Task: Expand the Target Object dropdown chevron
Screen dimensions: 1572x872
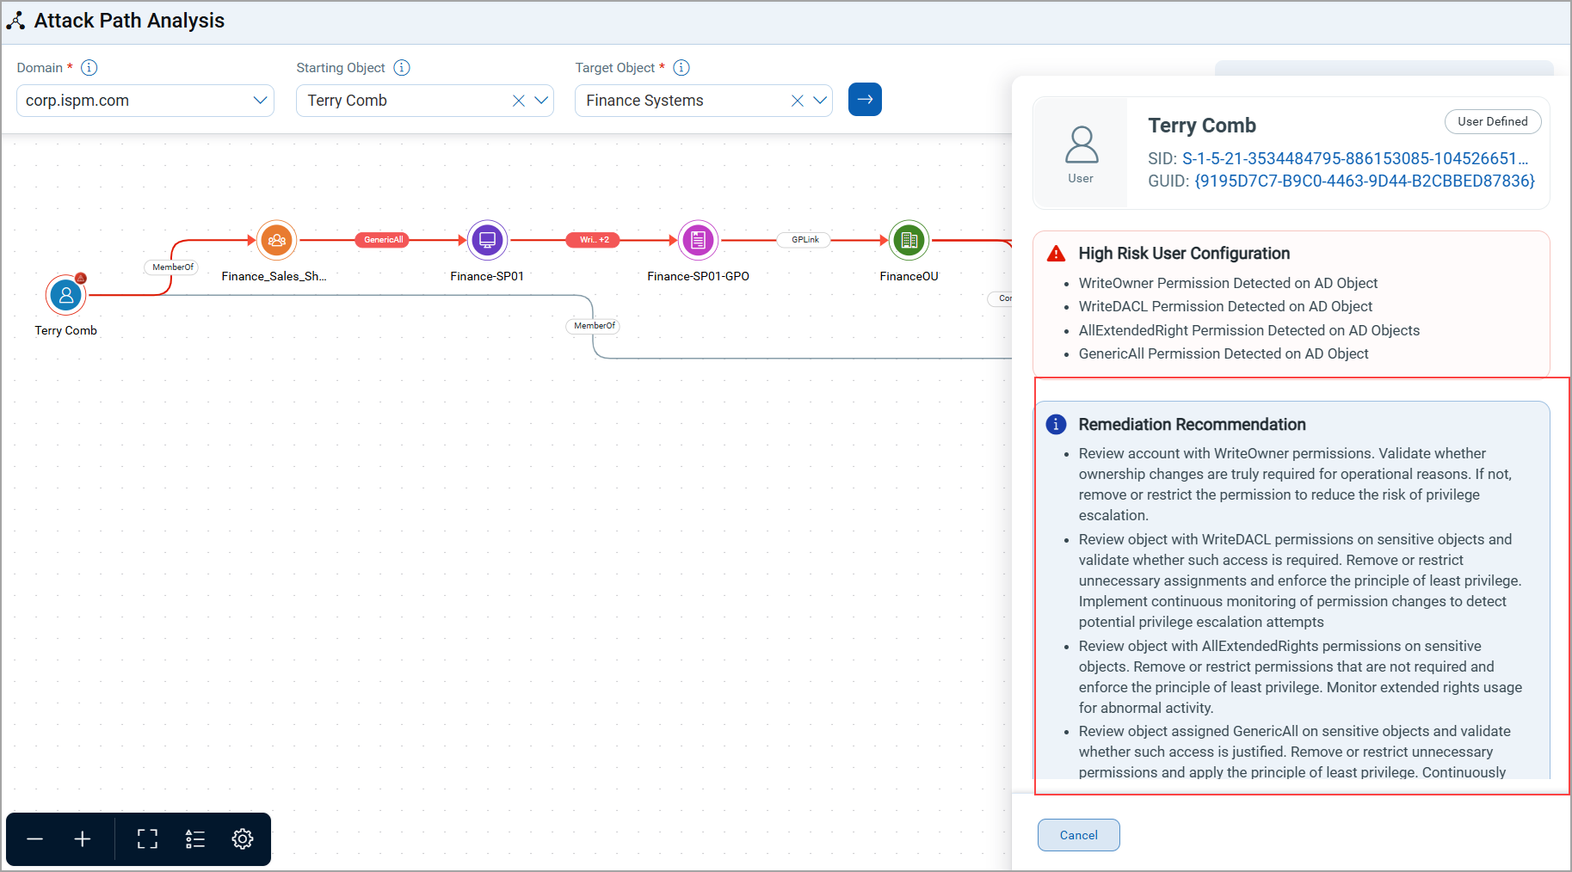Action: pyautogui.click(x=820, y=101)
